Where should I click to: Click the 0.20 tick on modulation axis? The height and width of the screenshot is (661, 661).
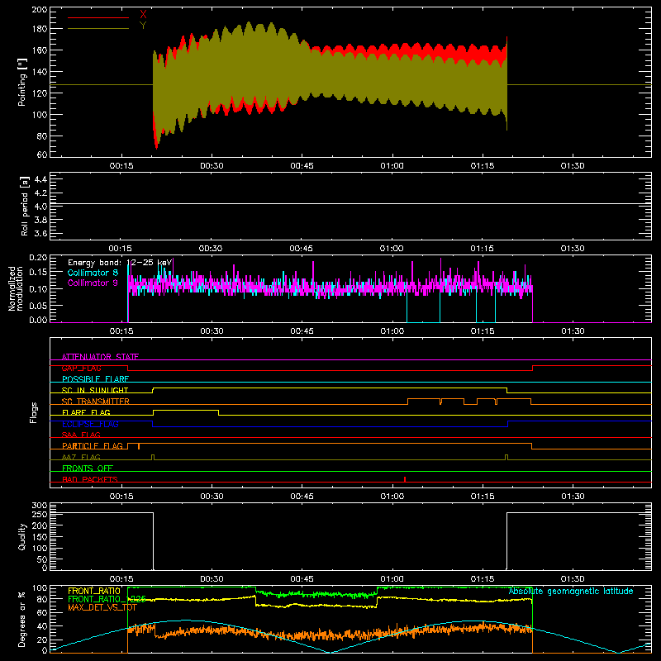[x=38, y=258]
